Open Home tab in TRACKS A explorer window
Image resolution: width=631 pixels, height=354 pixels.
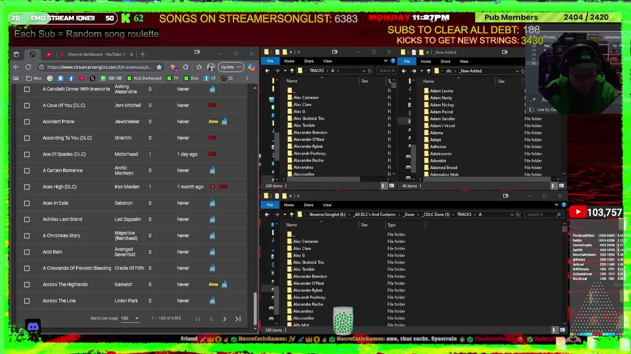289,61
